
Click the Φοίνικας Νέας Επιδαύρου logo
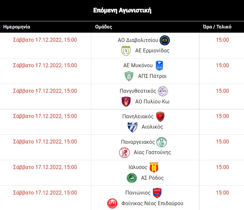point(112,204)
